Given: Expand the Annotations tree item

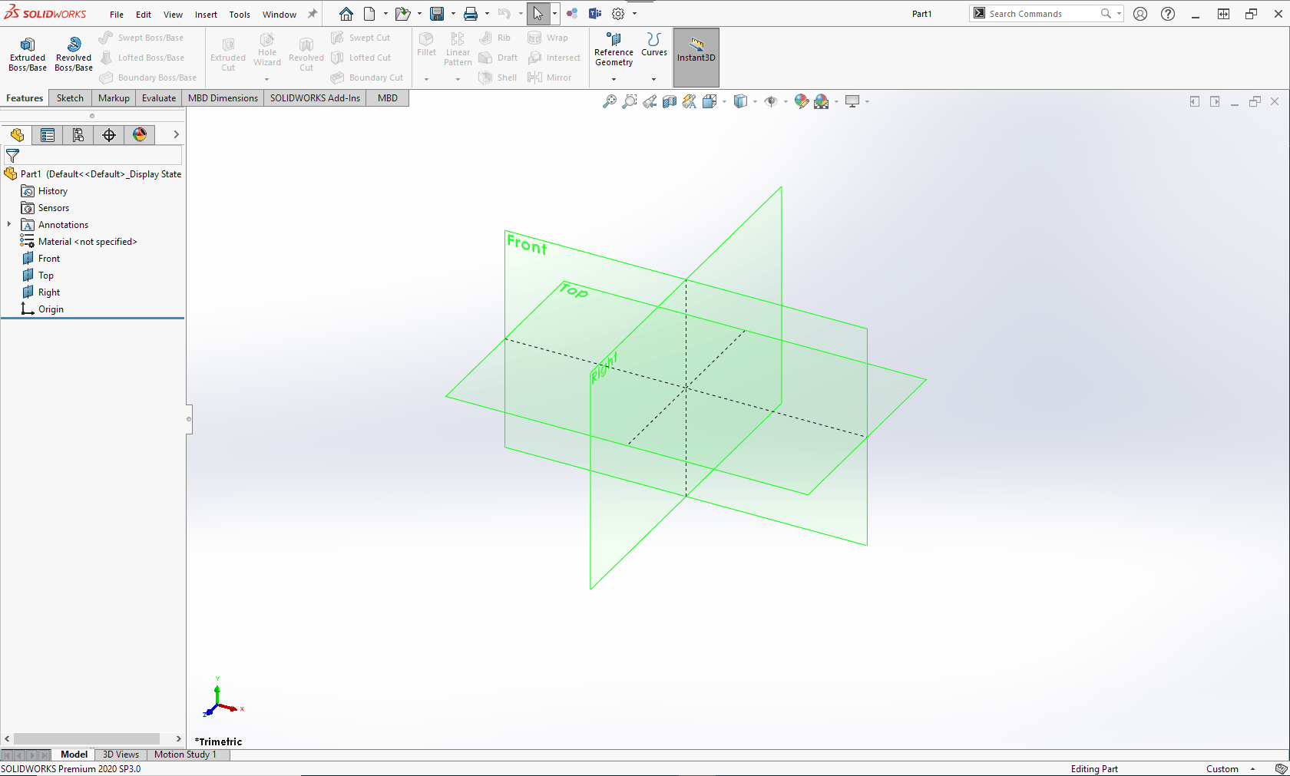Looking at the screenshot, I should [8, 224].
